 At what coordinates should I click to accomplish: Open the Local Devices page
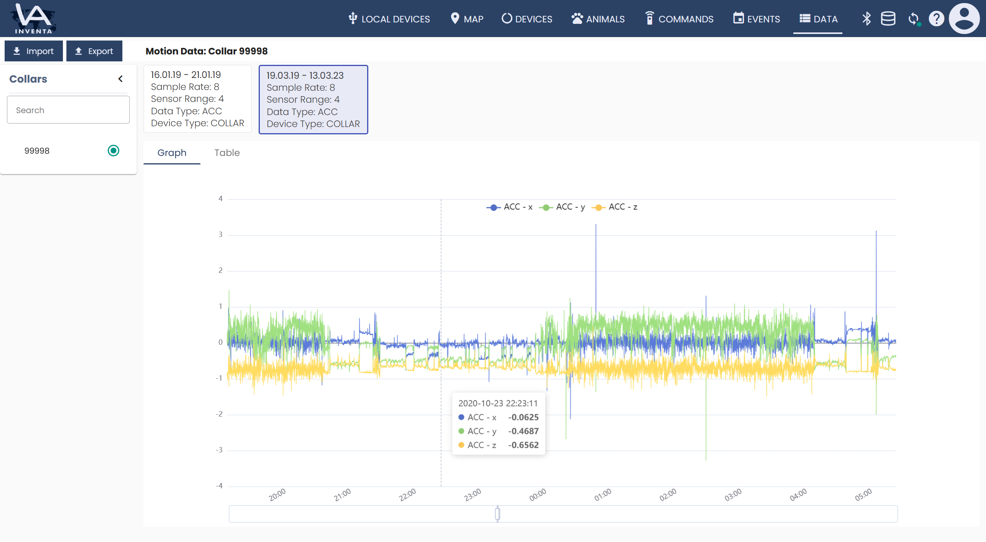click(389, 19)
